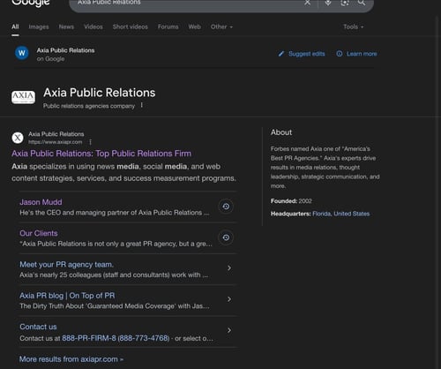This screenshot has width=441, height=369.
Task: Expand the Meet your PR agency team chevron
Action: point(229,268)
